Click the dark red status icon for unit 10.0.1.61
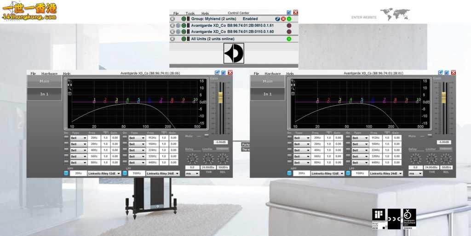The width and height of the screenshot is (471, 236). click(x=289, y=26)
